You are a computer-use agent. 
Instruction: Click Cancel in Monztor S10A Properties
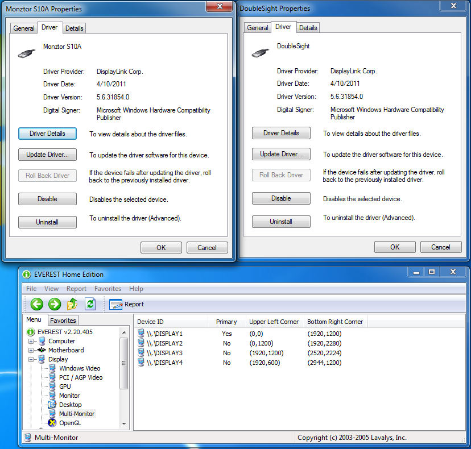pyautogui.click(x=207, y=248)
